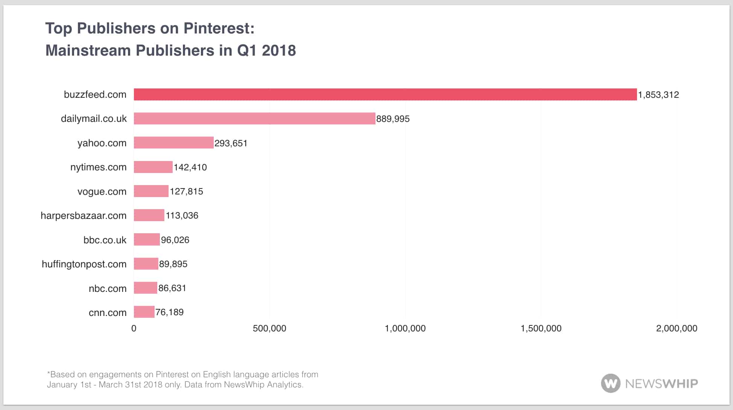The width and height of the screenshot is (733, 410).
Task: Click the yahoo.com bar
Action: [173, 143]
